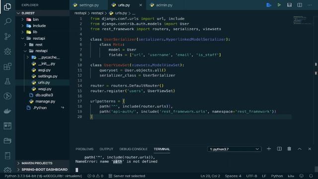Click UTF-8 encoding in status bar
Image resolution: width=318 pixels, height=179 pixels.
point(252,176)
